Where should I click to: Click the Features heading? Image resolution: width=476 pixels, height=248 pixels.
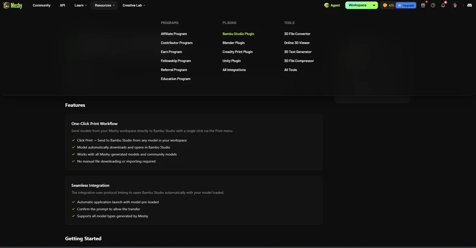[x=75, y=105]
